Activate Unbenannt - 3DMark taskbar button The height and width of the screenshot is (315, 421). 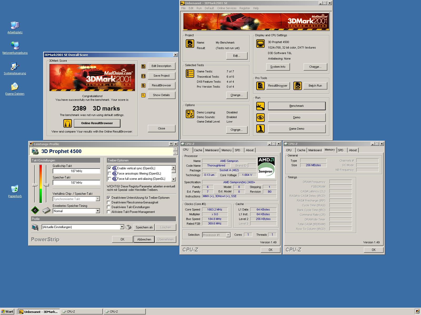39,312
